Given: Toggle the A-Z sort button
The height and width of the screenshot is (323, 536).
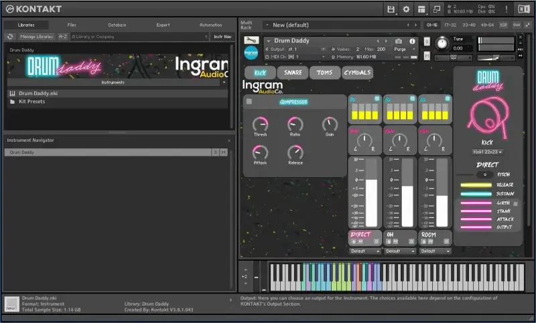Looking at the screenshot, I should coord(62,37).
